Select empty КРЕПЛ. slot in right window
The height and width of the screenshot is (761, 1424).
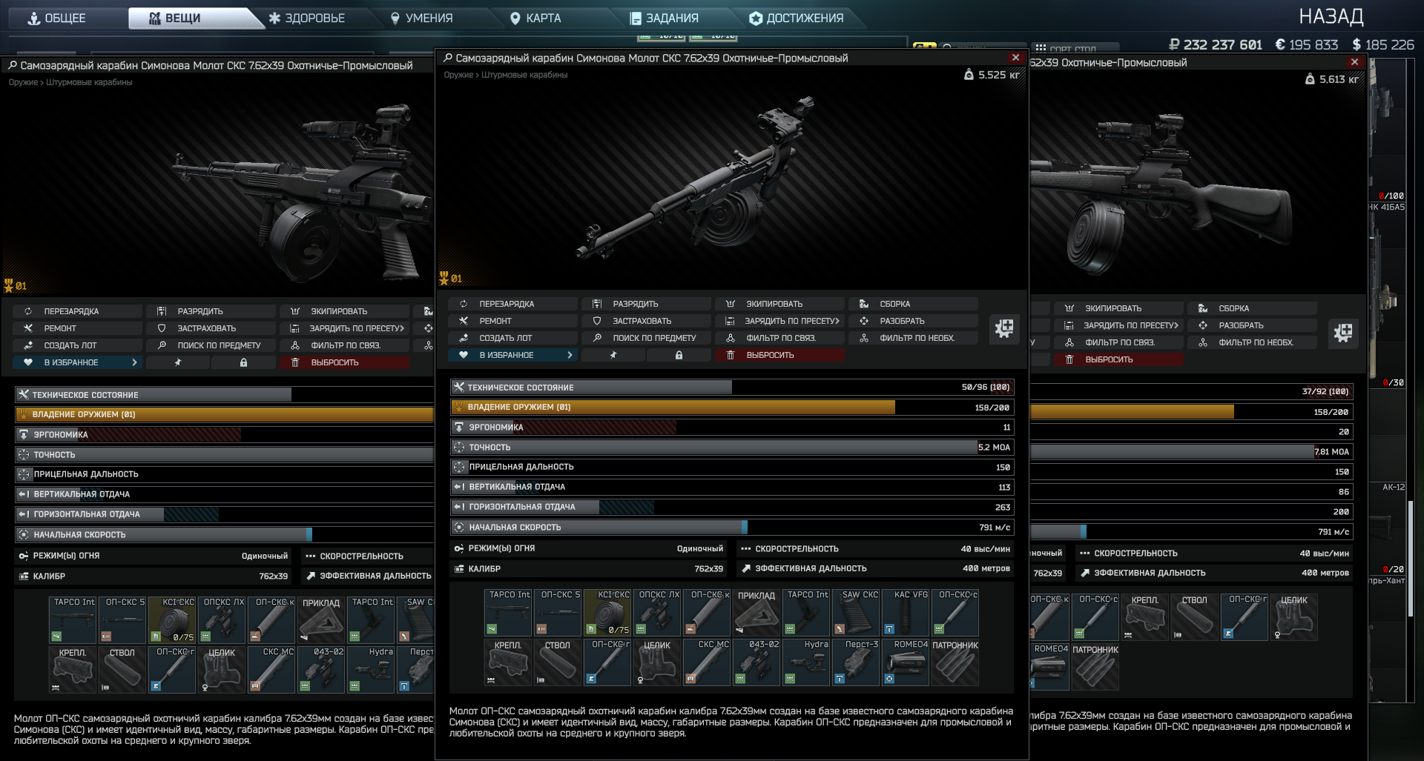pos(1145,617)
